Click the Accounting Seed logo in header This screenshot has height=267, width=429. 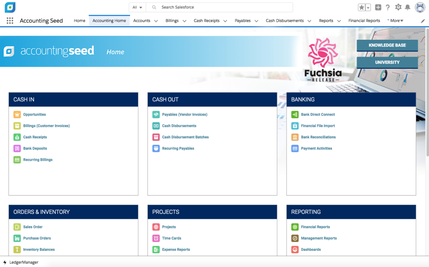(x=10, y=8)
